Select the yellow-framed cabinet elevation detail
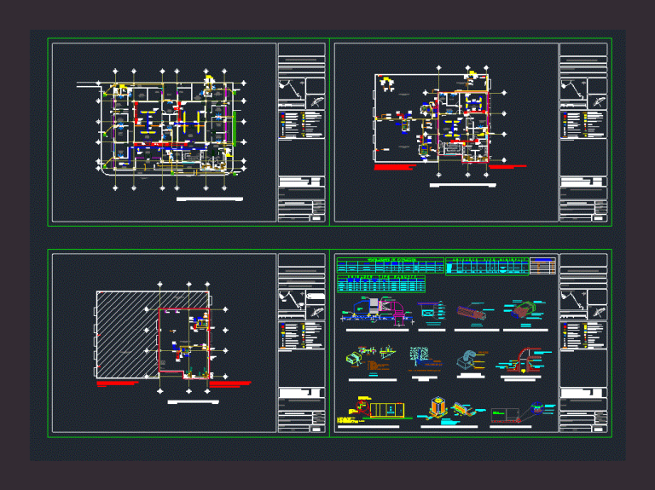655x490 pixels. [x=387, y=410]
